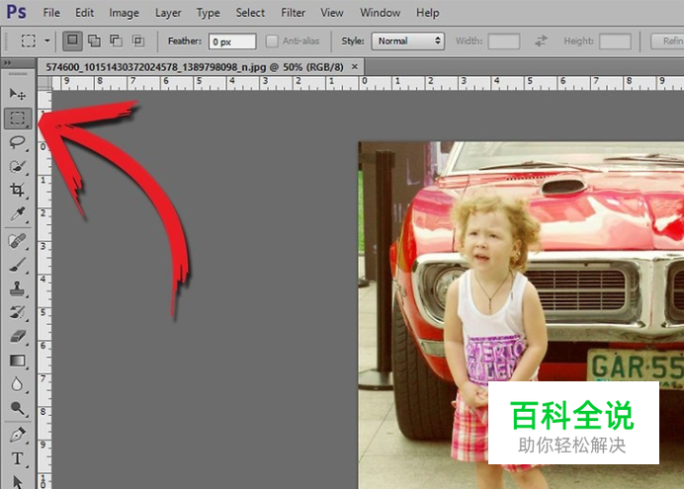
Task: Open the tool preset picker dropdown arrow
Action: pyautogui.click(x=46, y=41)
